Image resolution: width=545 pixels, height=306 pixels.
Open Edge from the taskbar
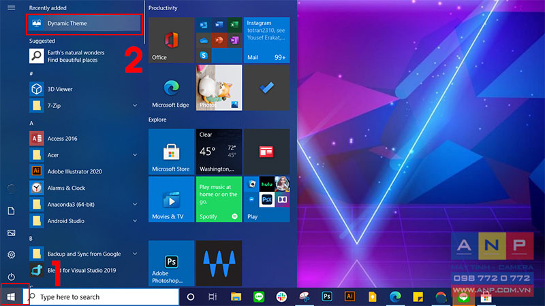click(395, 297)
